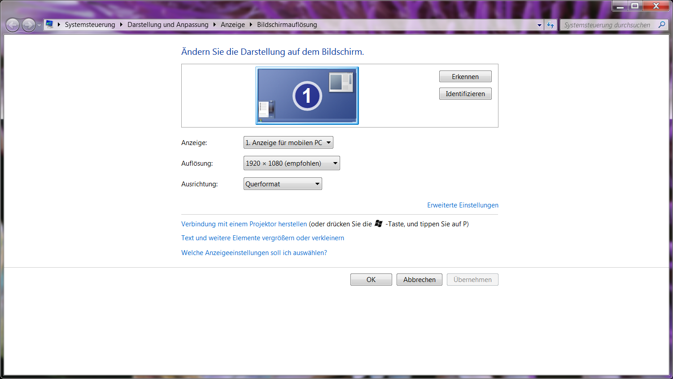This screenshot has width=673, height=379.
Task: Open Welche Anzeigeeinstellungen soll ich auswählen link
Action: [254, 253]
